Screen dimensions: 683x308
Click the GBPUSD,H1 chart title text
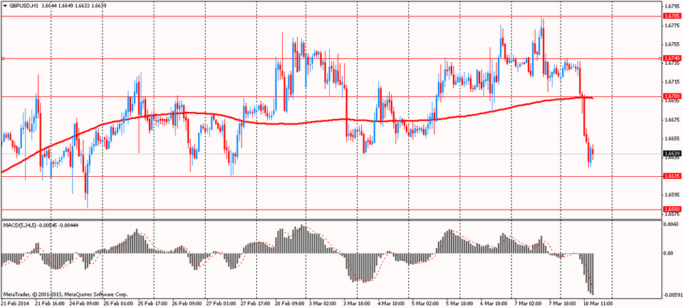[25, 5]
